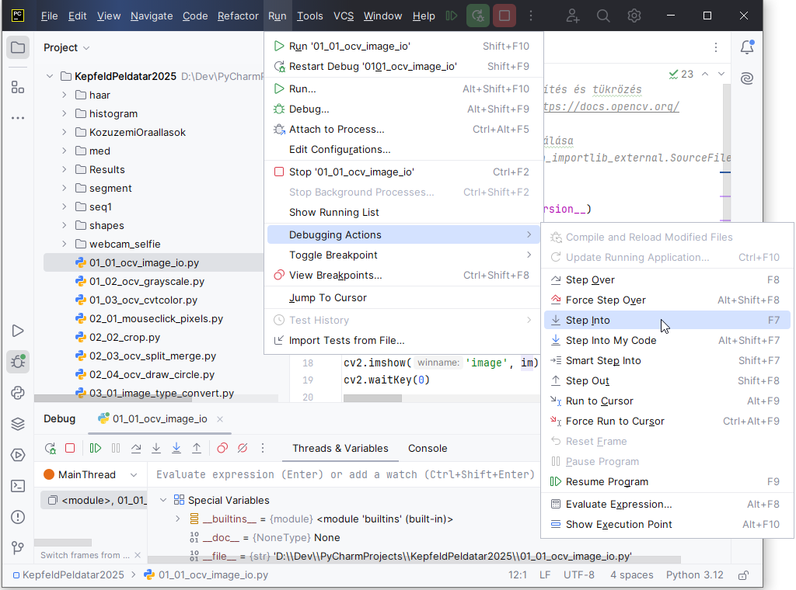Open IDE settings gear icon
The width and height of the screenshot is (796, 590).
[634, 16]
